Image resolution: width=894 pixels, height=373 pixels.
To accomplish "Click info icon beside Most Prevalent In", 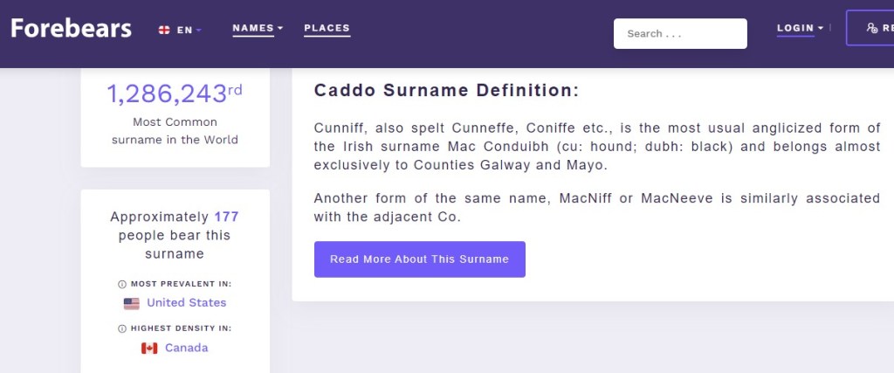I will (121, 284).
